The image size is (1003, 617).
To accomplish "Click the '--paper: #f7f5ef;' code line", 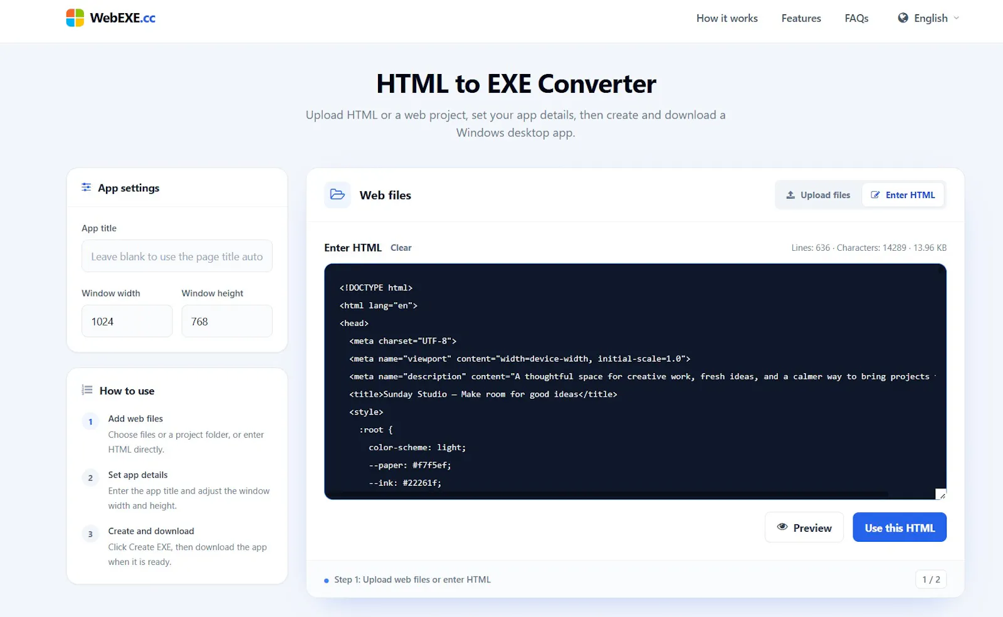I will pyautogui.click(x=410, y=465).
